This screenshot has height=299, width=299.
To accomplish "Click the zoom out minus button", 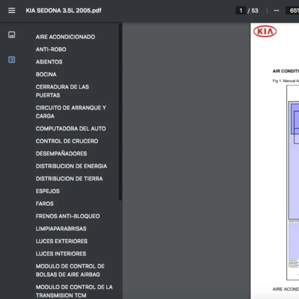I will (x=276, y=10).
